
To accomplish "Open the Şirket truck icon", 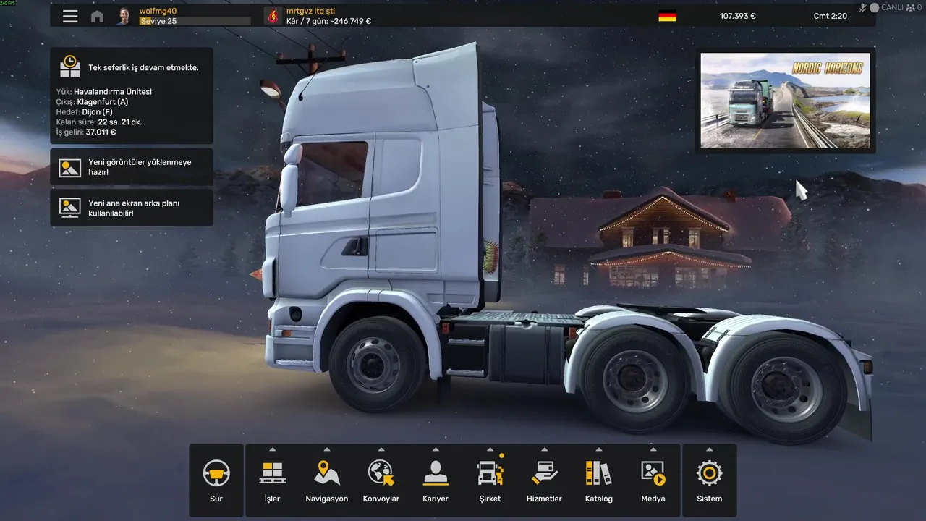I will point(490,473).
